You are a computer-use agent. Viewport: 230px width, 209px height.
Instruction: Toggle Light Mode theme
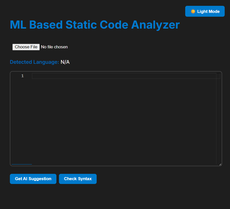(205, 11)
